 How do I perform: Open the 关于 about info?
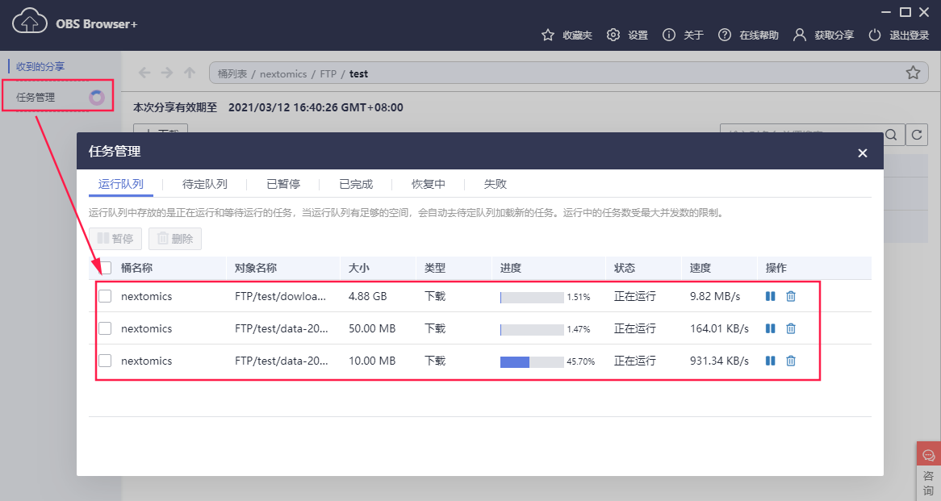coord(668,35)
